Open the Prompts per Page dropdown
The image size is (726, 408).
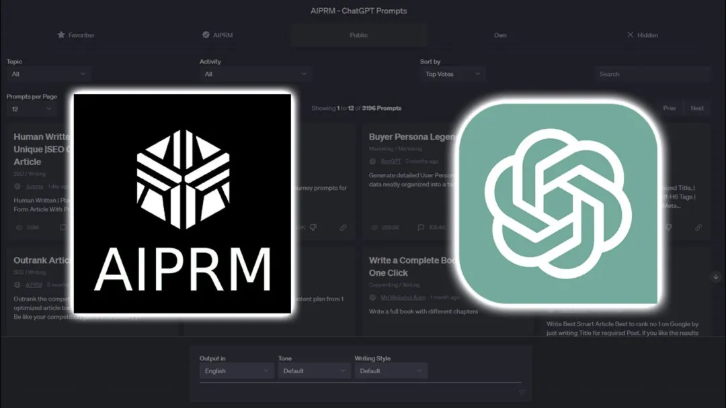tap(31, 109)
